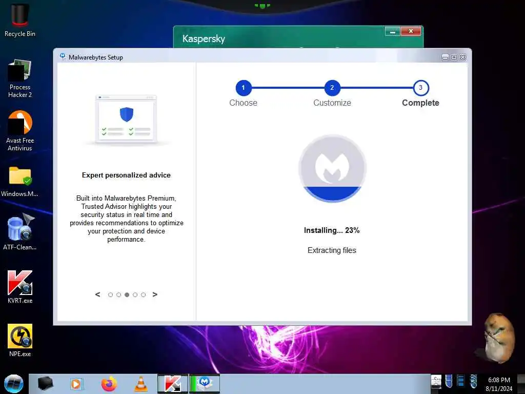Click the first system tray icon

pos(436,382)
